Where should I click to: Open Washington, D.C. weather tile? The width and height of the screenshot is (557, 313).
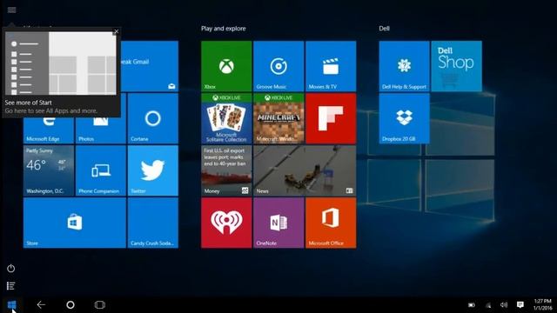49,170
